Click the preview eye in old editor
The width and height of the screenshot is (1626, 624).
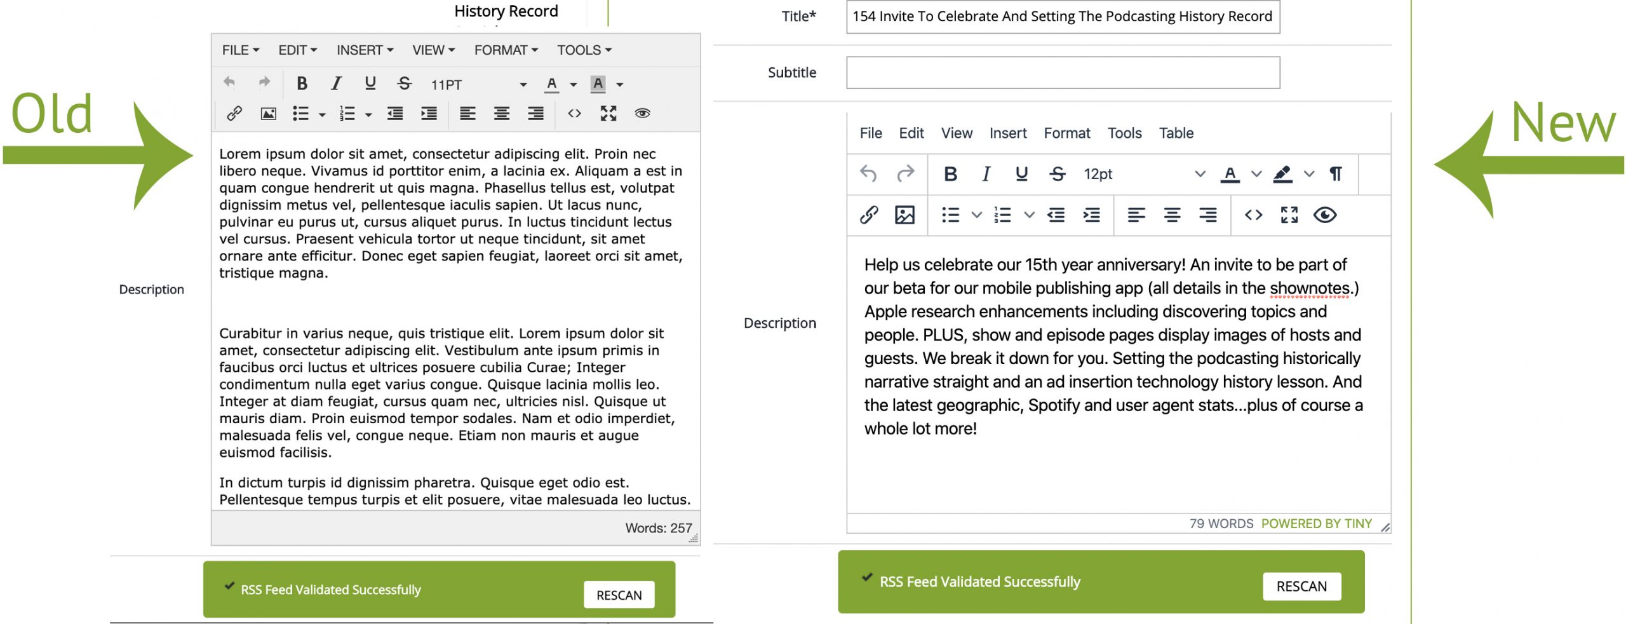642,114
